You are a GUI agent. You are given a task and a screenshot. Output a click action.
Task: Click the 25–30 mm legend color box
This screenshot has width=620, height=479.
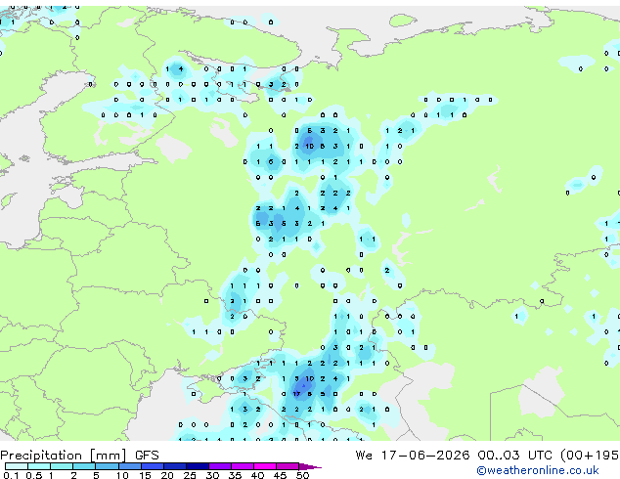pyautogui.click(x=197, y=466)
